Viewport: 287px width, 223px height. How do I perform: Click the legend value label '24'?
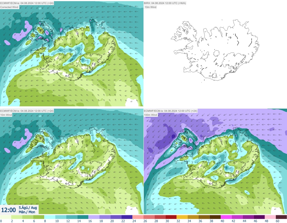pos(134,221)
